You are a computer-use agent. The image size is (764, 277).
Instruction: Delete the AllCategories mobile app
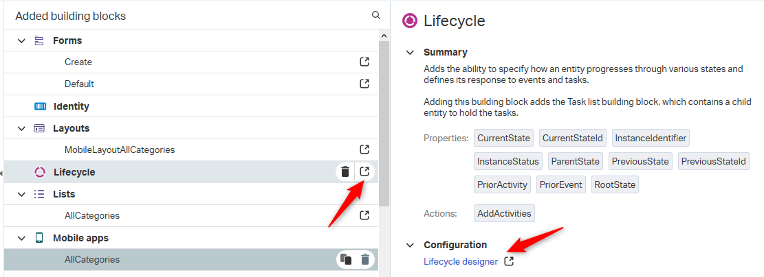pyautogui.click(x=365, y=259)
